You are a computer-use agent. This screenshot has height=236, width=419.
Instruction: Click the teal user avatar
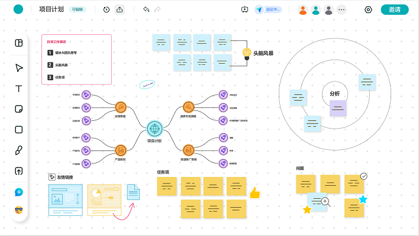coord(315,10)
